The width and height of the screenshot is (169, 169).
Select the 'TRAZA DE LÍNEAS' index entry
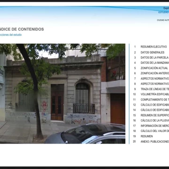click(155, 89)
